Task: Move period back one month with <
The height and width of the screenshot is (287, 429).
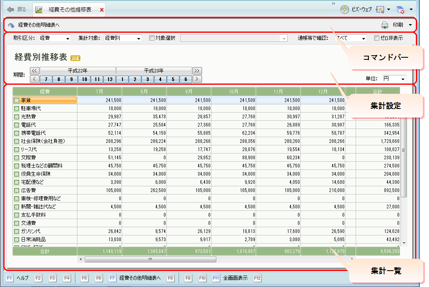Action: 34,79
